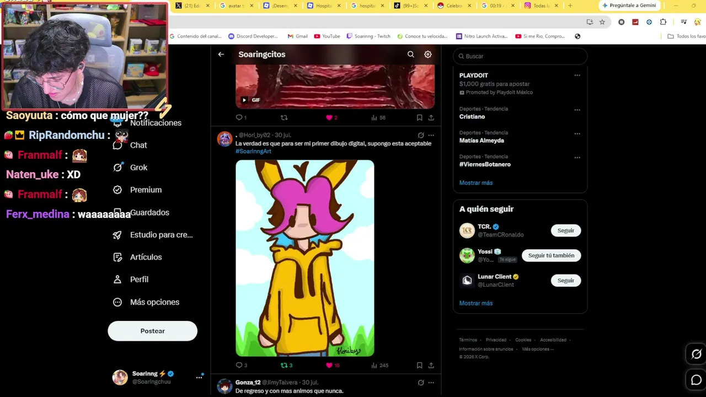Go to Perfil in the sidebar
706x397 pixels.
click(130, 280)
